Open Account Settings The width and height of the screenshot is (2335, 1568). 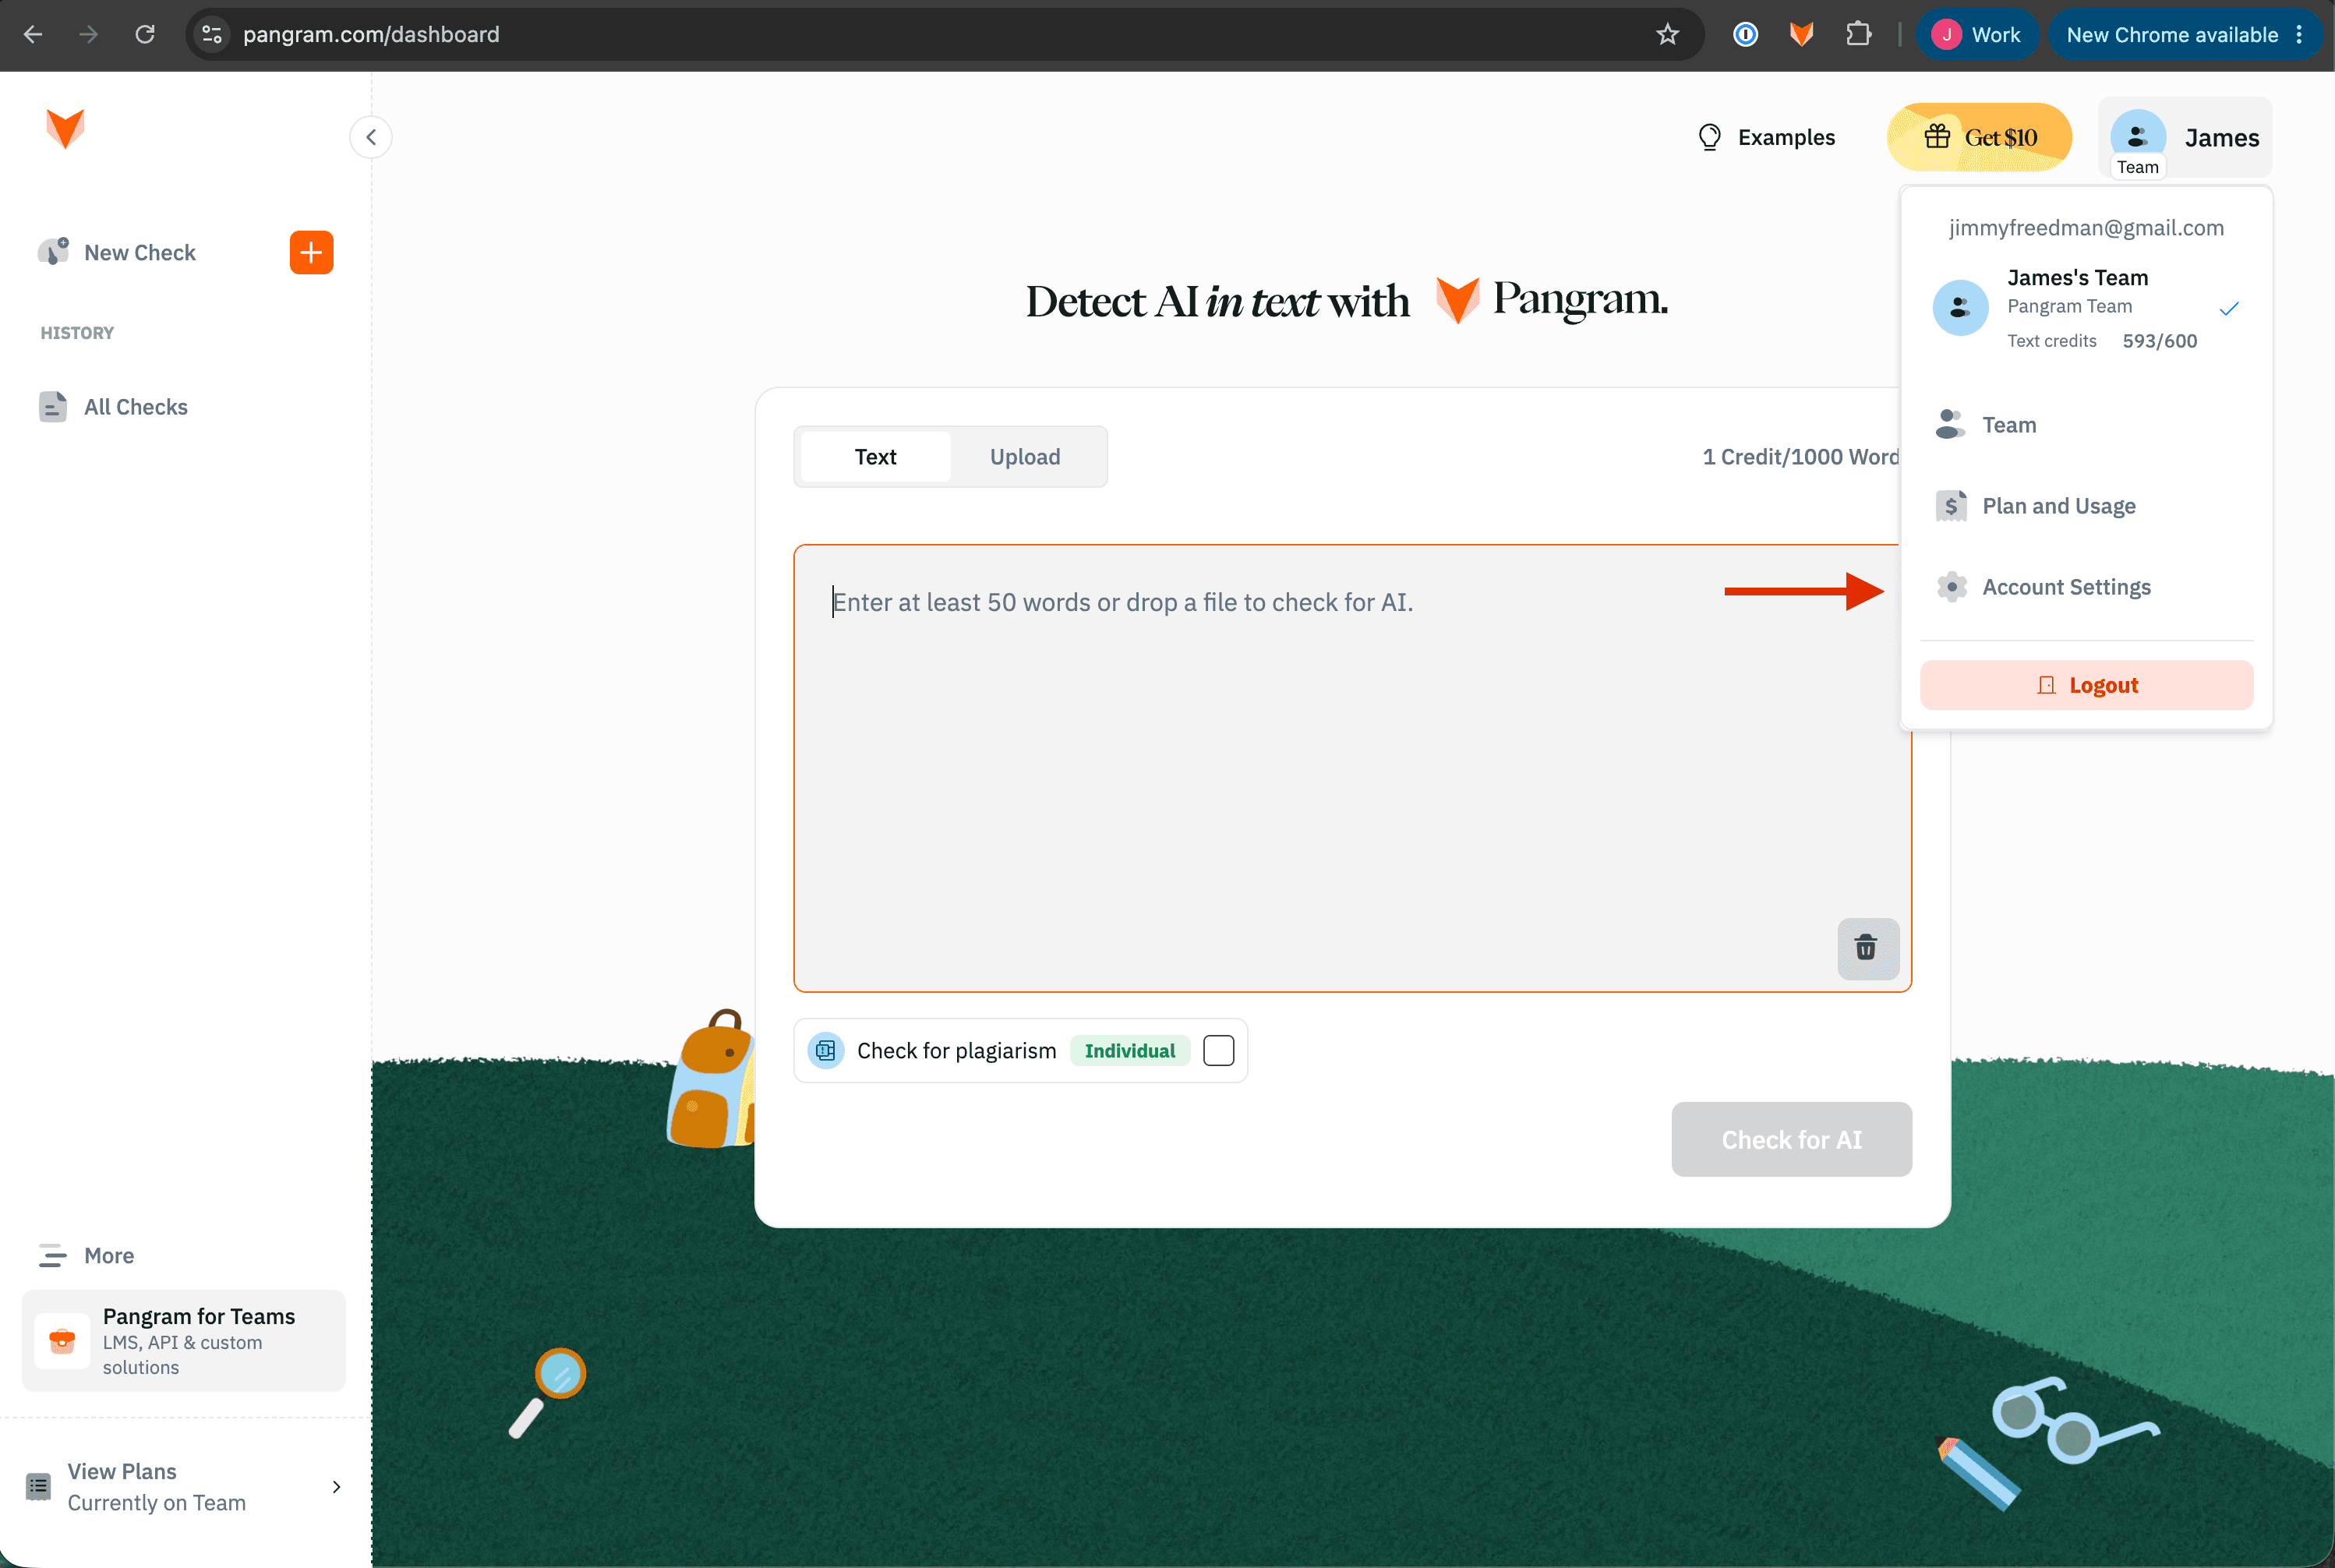click(2086, 587)
